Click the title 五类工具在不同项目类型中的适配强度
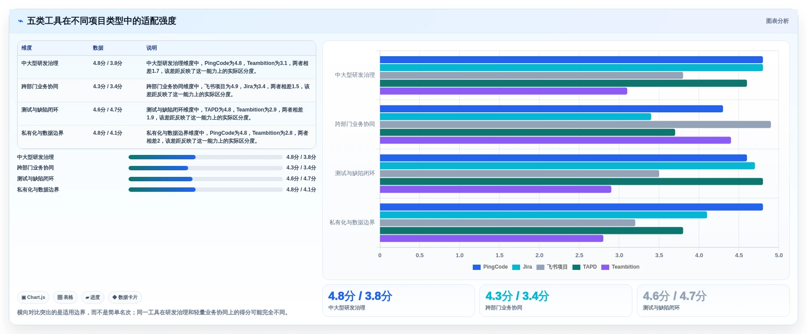 point(102,21)
